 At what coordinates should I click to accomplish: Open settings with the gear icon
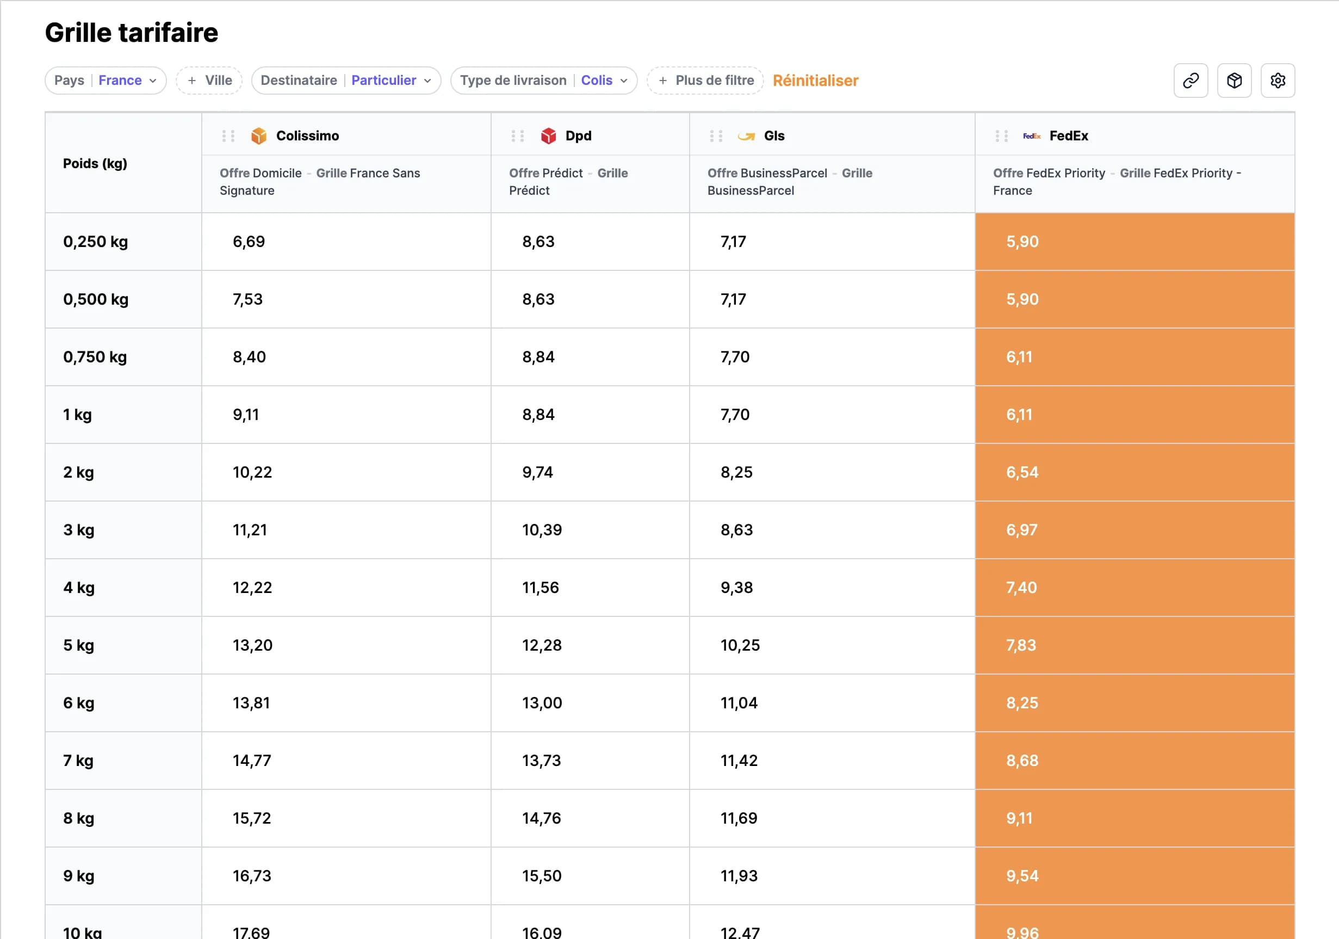tap(1277, 81)
